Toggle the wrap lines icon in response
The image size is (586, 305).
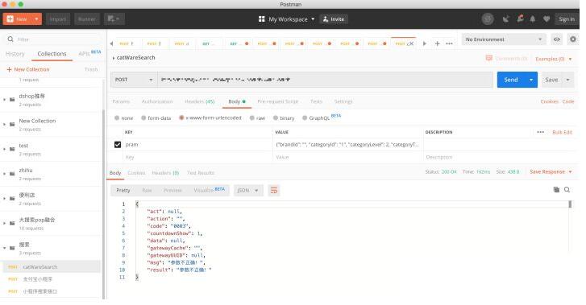(x=274, y=191)
